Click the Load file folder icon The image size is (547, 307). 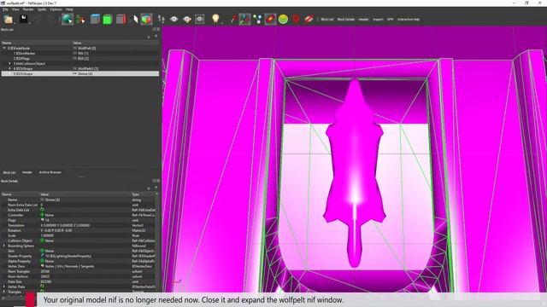[x=8, y=19]
